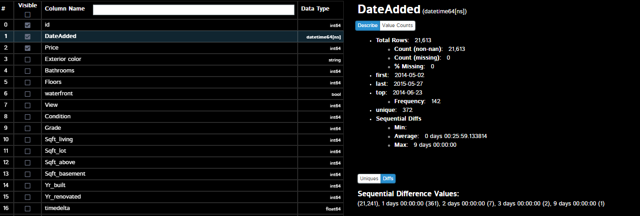
Task: Select the Grade column name
Action: pos(53,128)
